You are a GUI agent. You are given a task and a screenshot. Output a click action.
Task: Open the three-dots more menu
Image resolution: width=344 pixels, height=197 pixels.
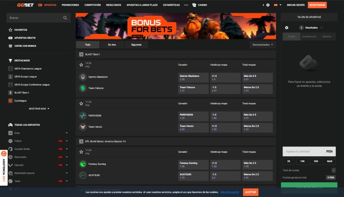pyautogui.click(x=186, y=5)
